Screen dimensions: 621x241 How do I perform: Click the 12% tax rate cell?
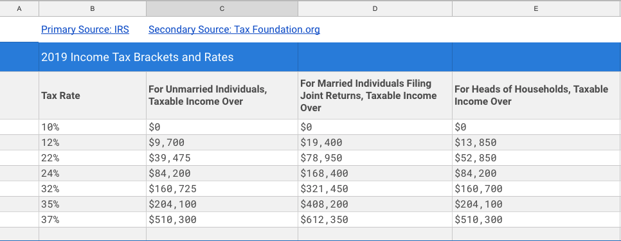point(93,143)
